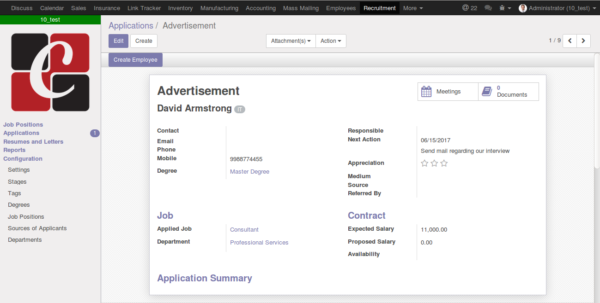Set appreciation to two stars
Viewport: 600px width, 303px height.
point(434,163)
